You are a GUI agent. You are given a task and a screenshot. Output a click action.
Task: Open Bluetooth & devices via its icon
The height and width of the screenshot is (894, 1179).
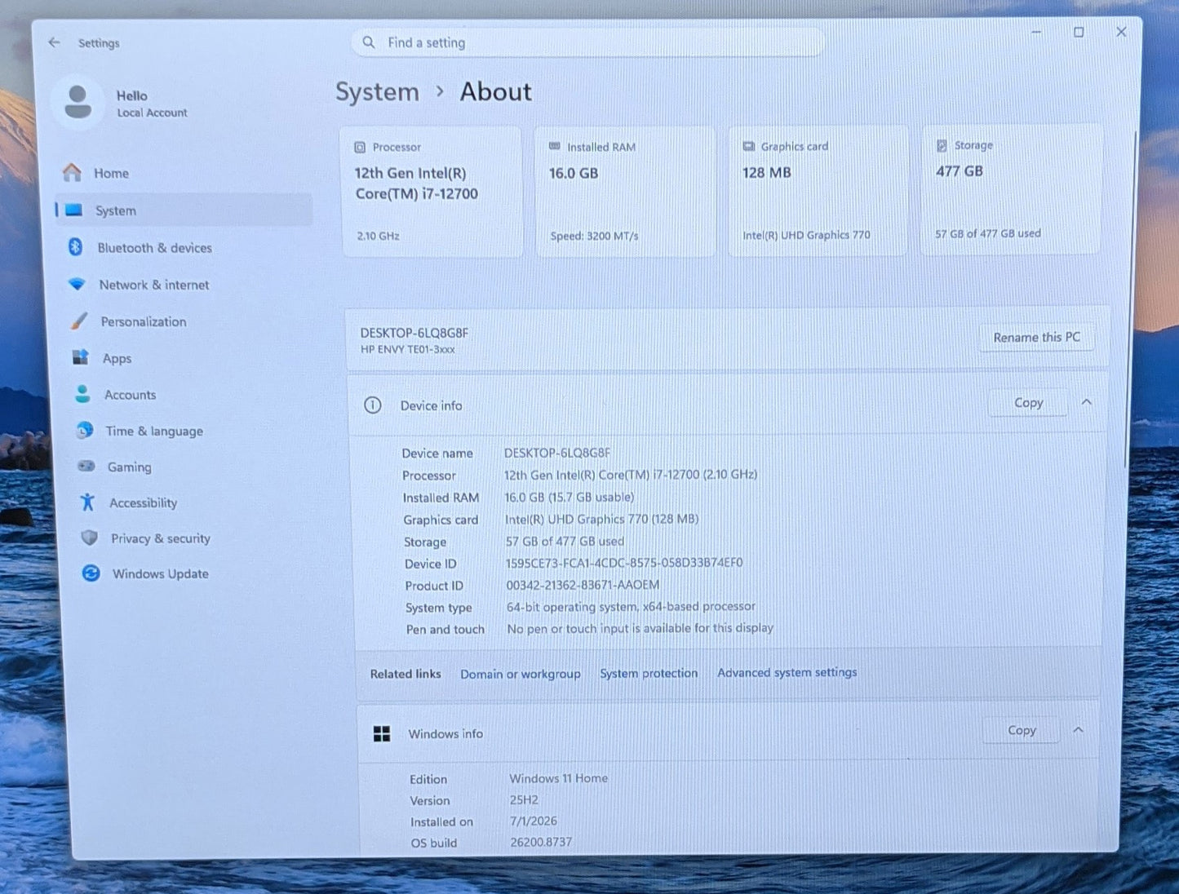point(75,246)
